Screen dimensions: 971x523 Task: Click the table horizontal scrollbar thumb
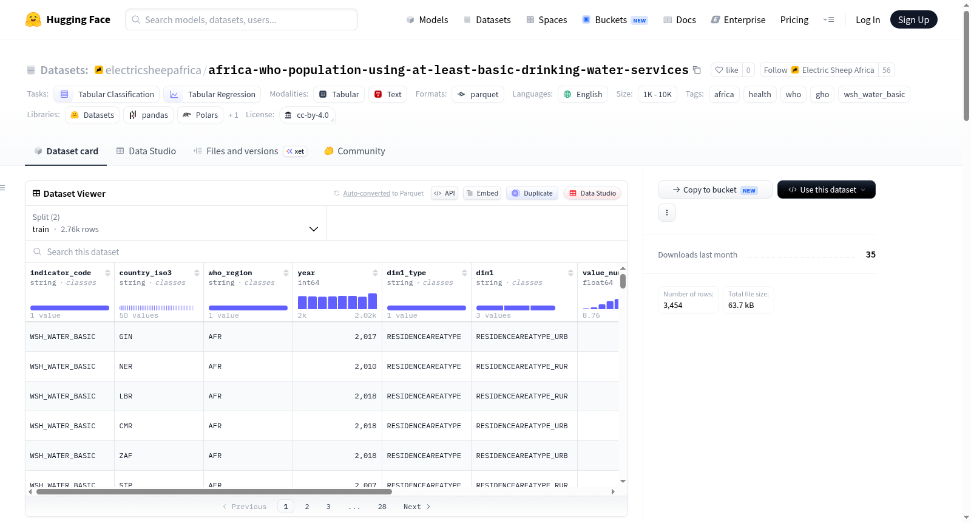coord(214,491)
